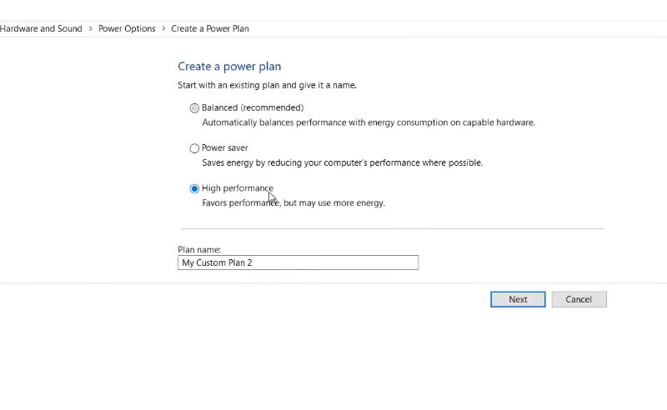The width and height of the screenshot is (667, 410).
Task: Click the "Saves energy by reducing" description
Action: click(342, 162)
